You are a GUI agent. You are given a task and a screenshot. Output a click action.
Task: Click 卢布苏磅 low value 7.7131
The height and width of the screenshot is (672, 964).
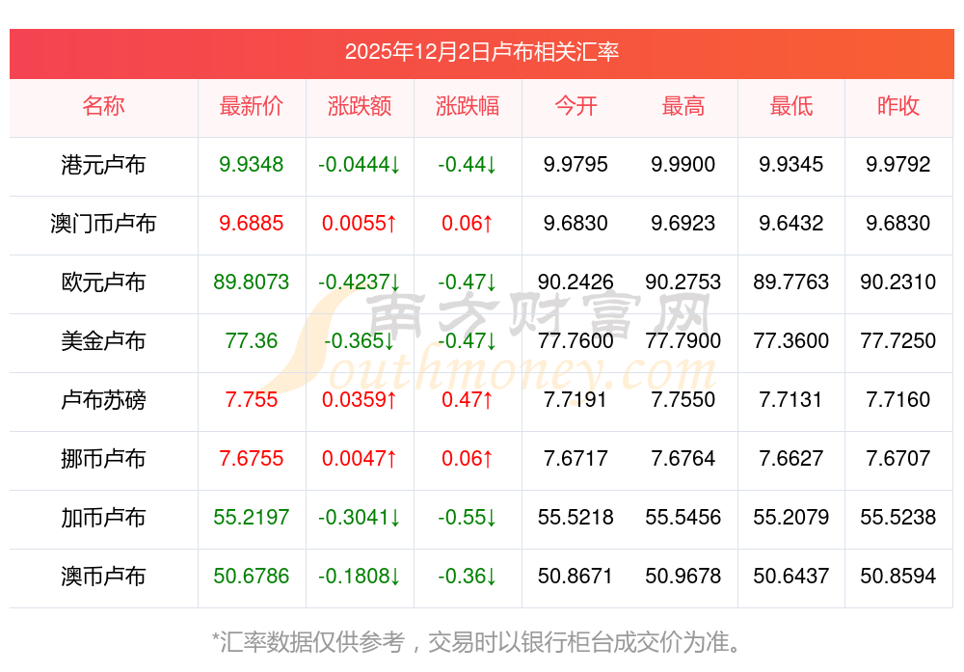click(x=791, y=400)
